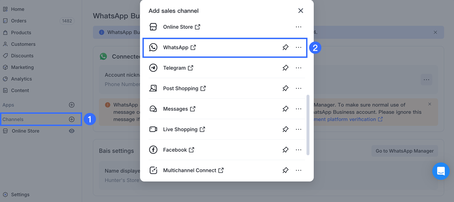Toggle the Online Store eye icon
Screen dimensions: 454x202
pyautogui.click(x=72, y=131)
